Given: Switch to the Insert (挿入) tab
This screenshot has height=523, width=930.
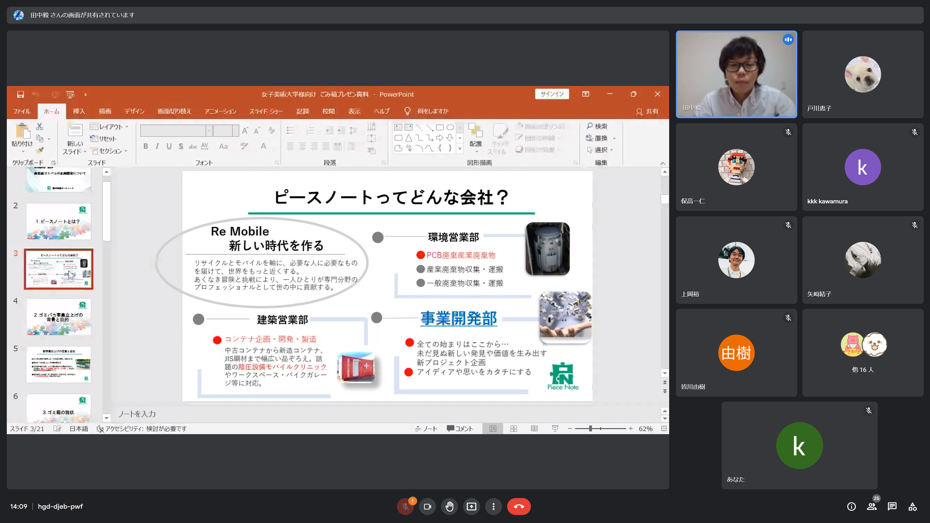Looking at the screenshot, I should click(x=79, y=111).
